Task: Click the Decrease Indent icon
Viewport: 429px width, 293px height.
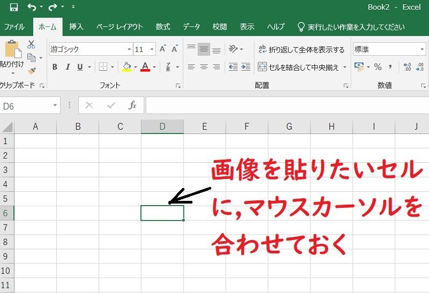Action: (233, 67)
